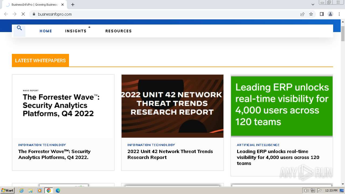Go forward in browser history
Screen dimensions: 345x194
(15, 14)
